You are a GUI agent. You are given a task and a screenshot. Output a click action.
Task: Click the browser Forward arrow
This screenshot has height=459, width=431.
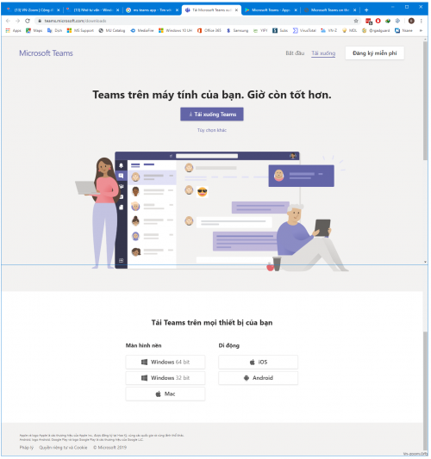[x=17, y=21]
